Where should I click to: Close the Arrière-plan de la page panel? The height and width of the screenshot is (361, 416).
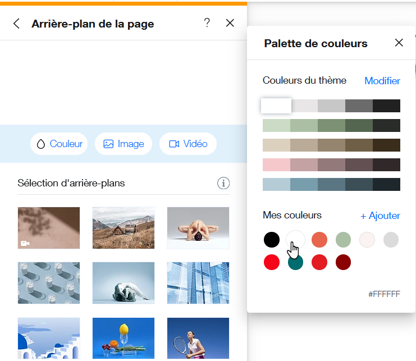[x=230, y=23]
